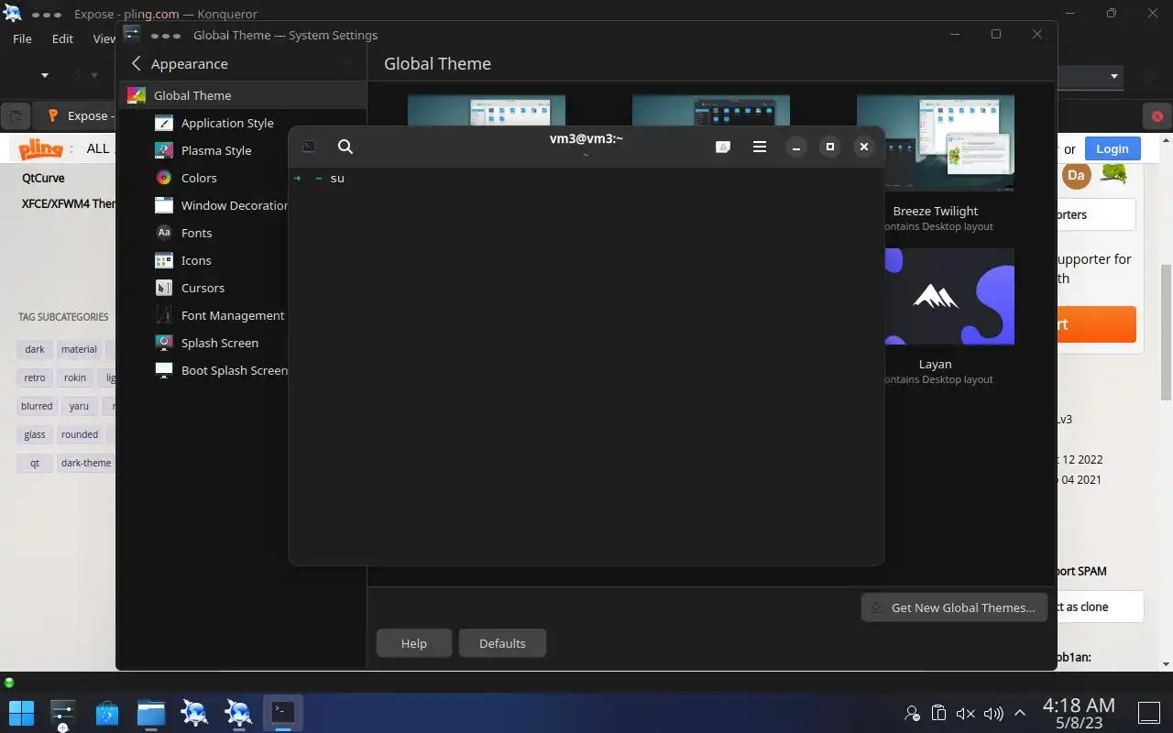Click the terminal taskbar icon
Image resolution: width=1173 pixels, height=733 pixels.
[x=283, y=712]
